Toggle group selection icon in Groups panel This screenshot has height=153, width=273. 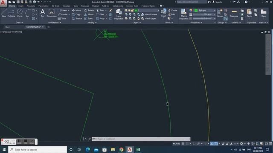pos(226,18)
